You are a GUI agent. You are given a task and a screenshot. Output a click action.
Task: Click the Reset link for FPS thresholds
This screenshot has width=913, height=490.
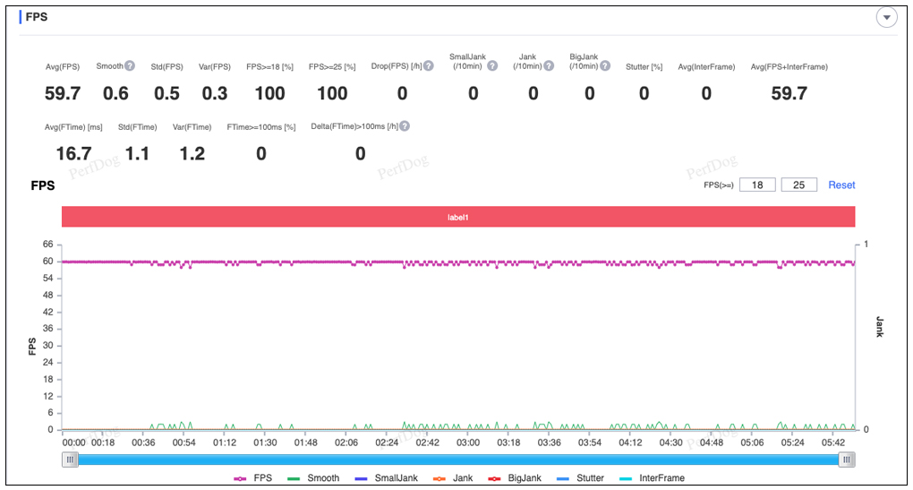point(841,185)
